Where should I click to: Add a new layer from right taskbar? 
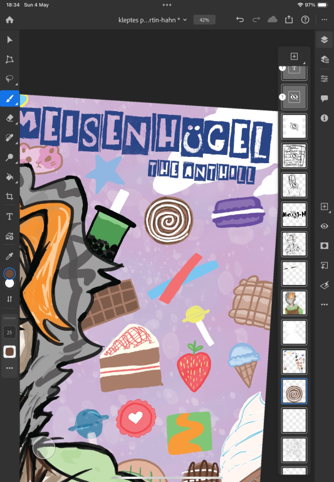point(325,206)
